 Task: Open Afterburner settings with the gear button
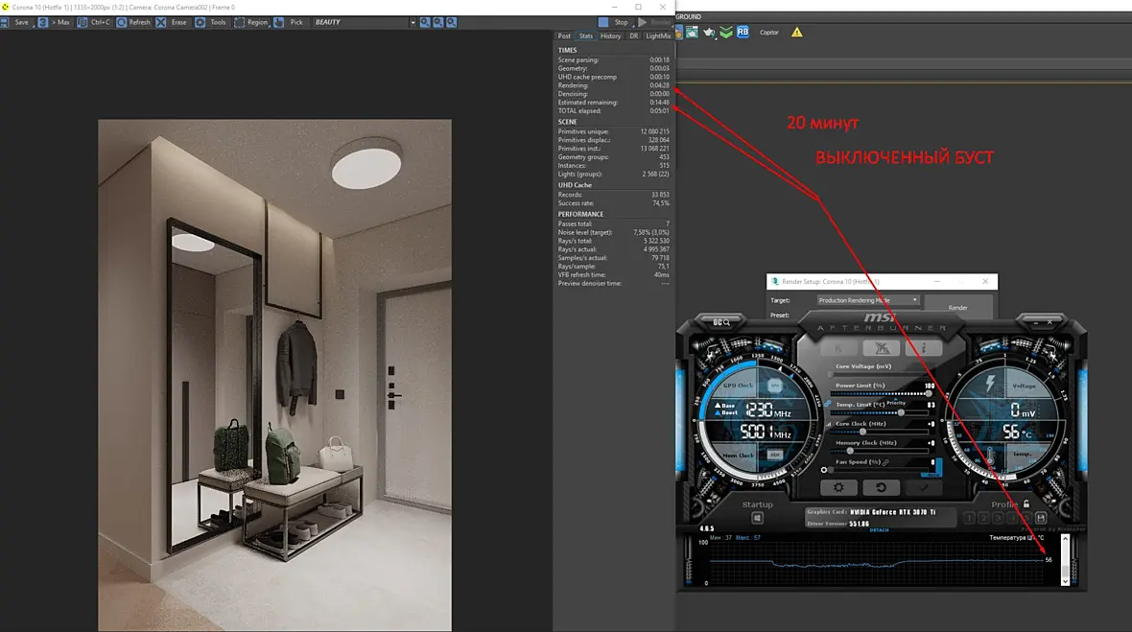pyautogui.click(x=838, y=488)
